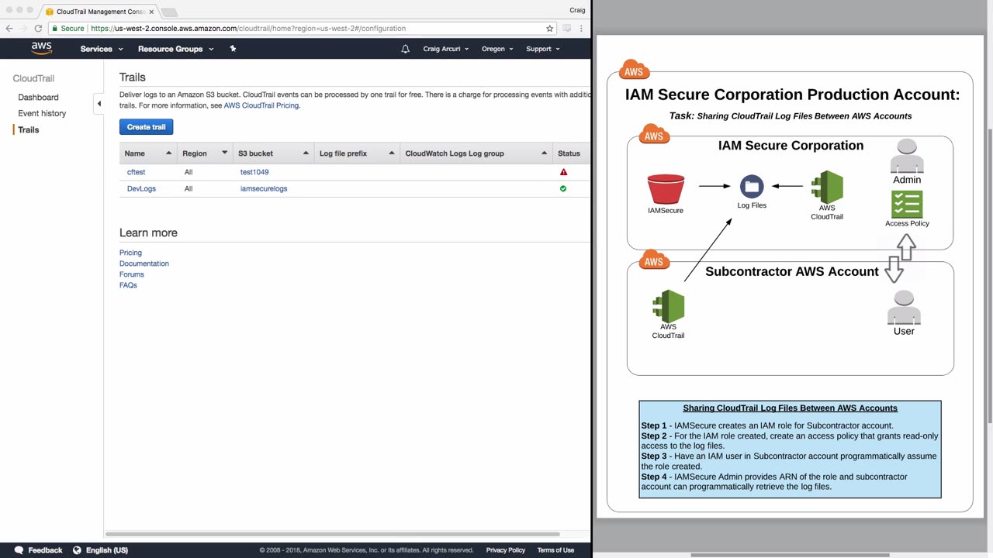The image size is (993, 558).
Task: Click the red warning status icon for cftest
Action: click(563, 172)
